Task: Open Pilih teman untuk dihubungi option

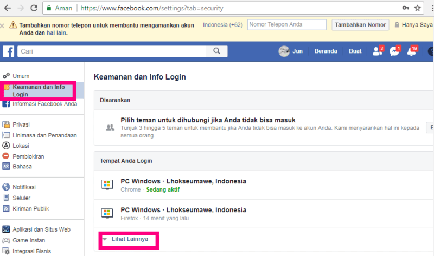Action: (x=208, y=120)
